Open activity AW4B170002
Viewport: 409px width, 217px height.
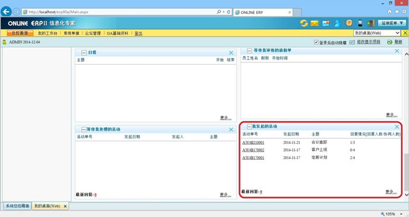point(253,150)
